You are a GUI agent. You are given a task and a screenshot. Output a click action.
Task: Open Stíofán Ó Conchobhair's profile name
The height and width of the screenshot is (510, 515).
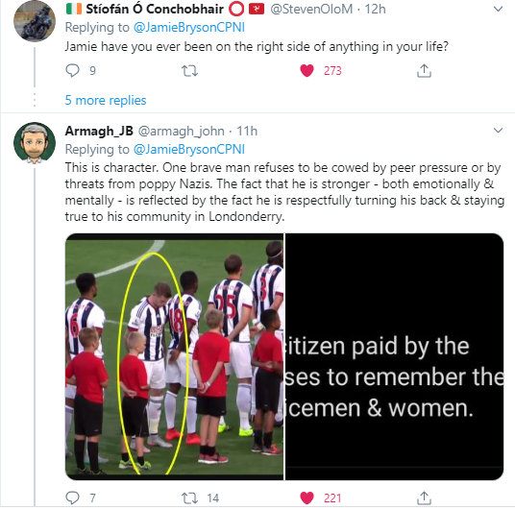tap(155, 10)
